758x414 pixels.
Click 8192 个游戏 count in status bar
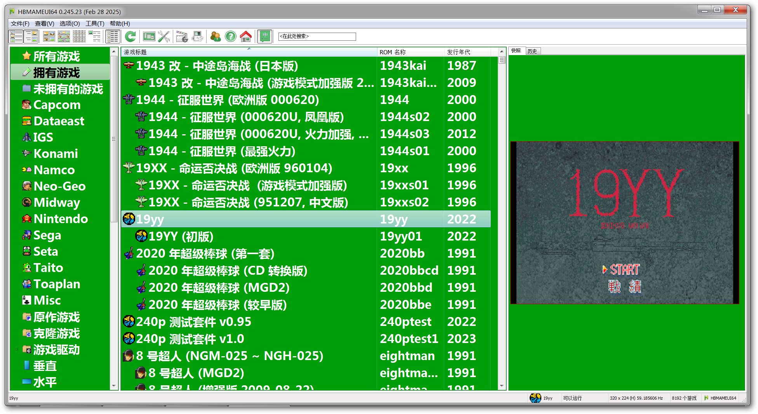[684, 398]
